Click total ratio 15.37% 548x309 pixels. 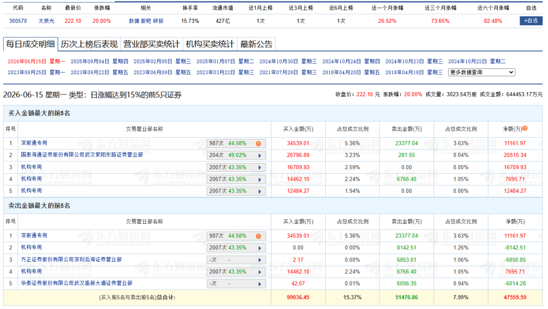[x=352, y=297]
